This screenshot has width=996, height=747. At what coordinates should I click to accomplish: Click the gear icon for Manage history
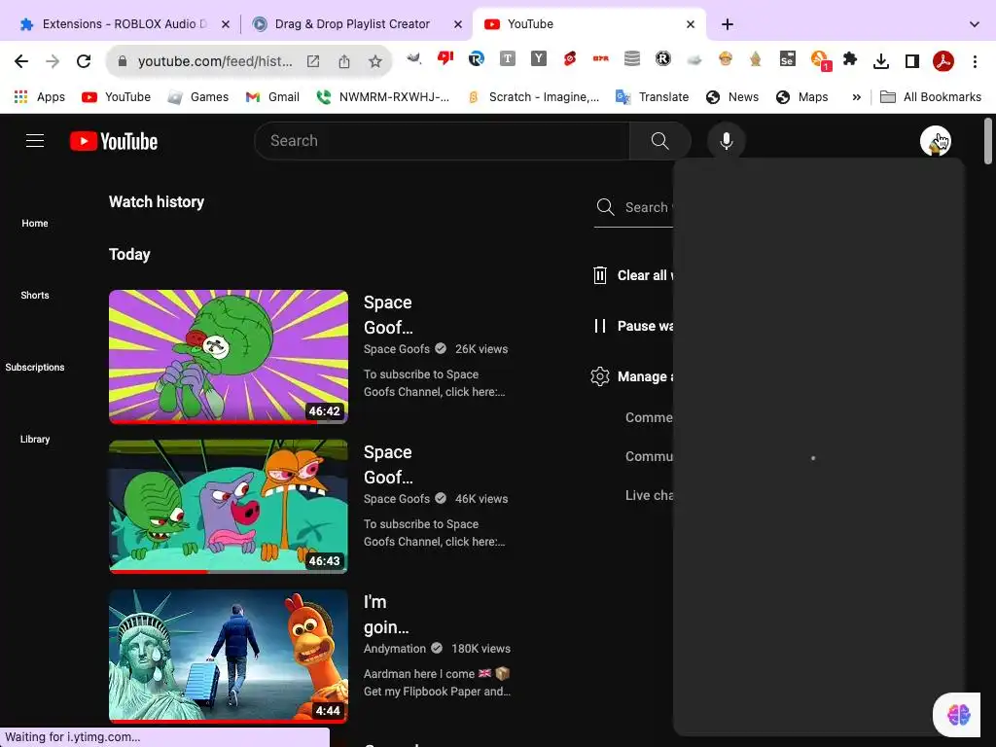(599, 376)
